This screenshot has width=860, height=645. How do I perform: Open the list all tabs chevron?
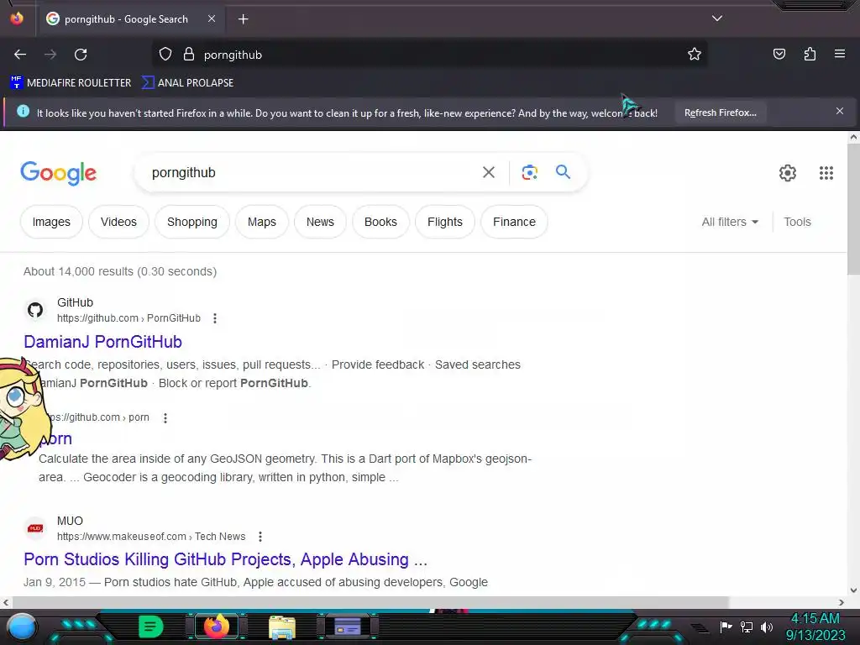(717, 18)
